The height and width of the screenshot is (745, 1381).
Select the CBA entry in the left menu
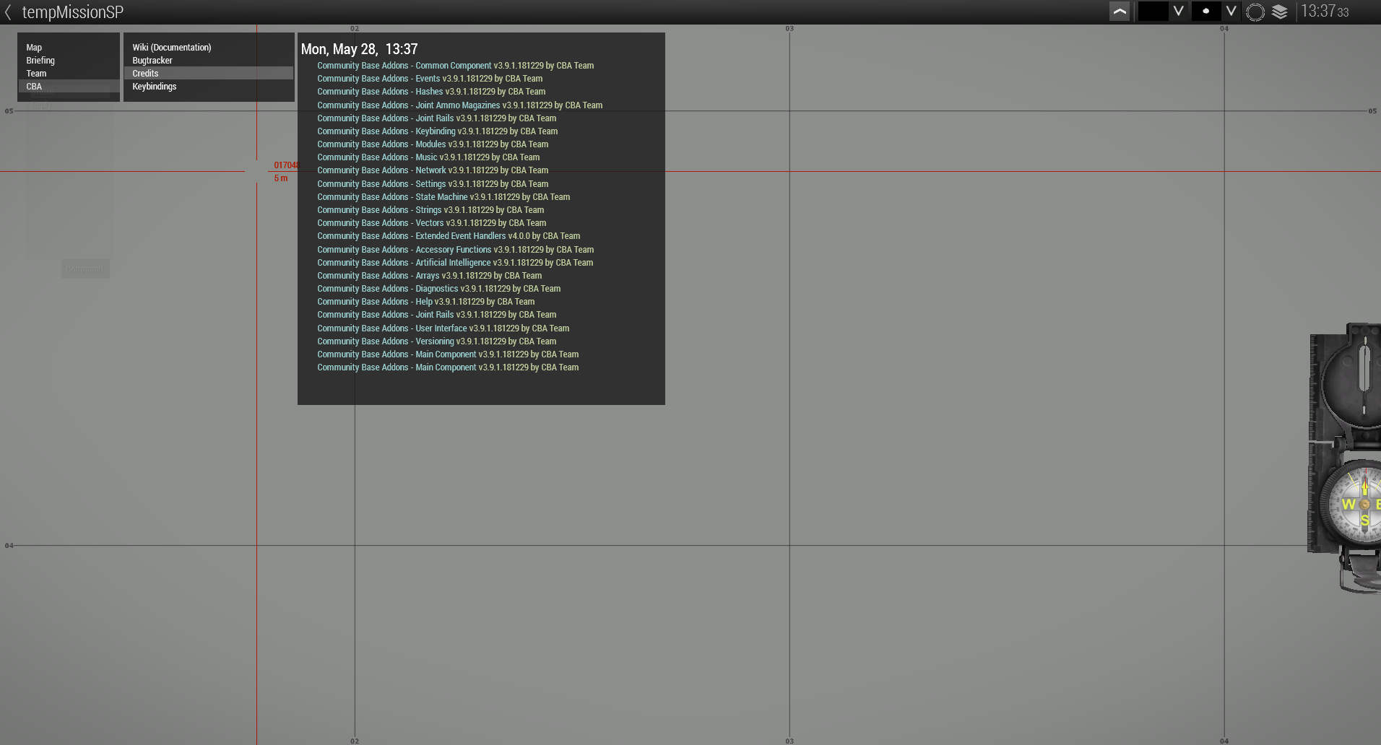coord(69,87)
